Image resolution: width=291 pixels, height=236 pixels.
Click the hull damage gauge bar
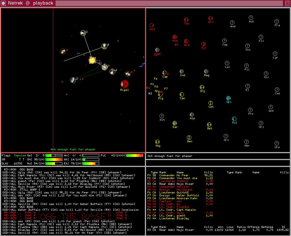(54, 164)
